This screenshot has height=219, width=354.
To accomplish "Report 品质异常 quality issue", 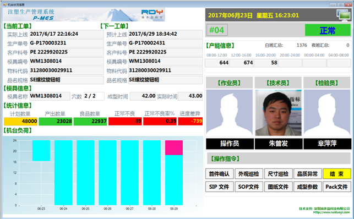I will pos(308,174).
